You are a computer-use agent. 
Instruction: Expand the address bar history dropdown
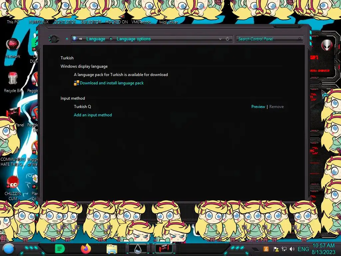coord(220,39)
